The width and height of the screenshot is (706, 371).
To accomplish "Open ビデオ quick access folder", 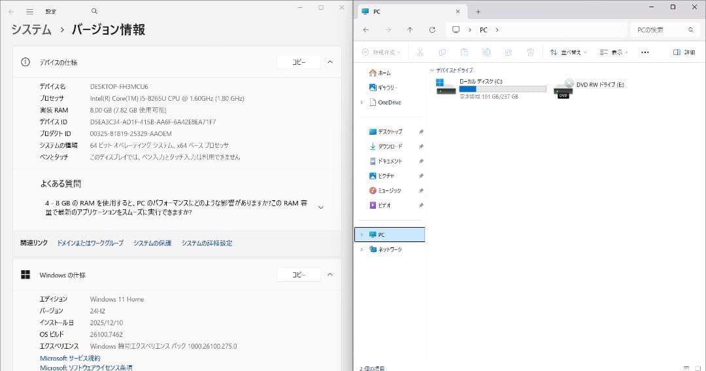I will [380, 205].
